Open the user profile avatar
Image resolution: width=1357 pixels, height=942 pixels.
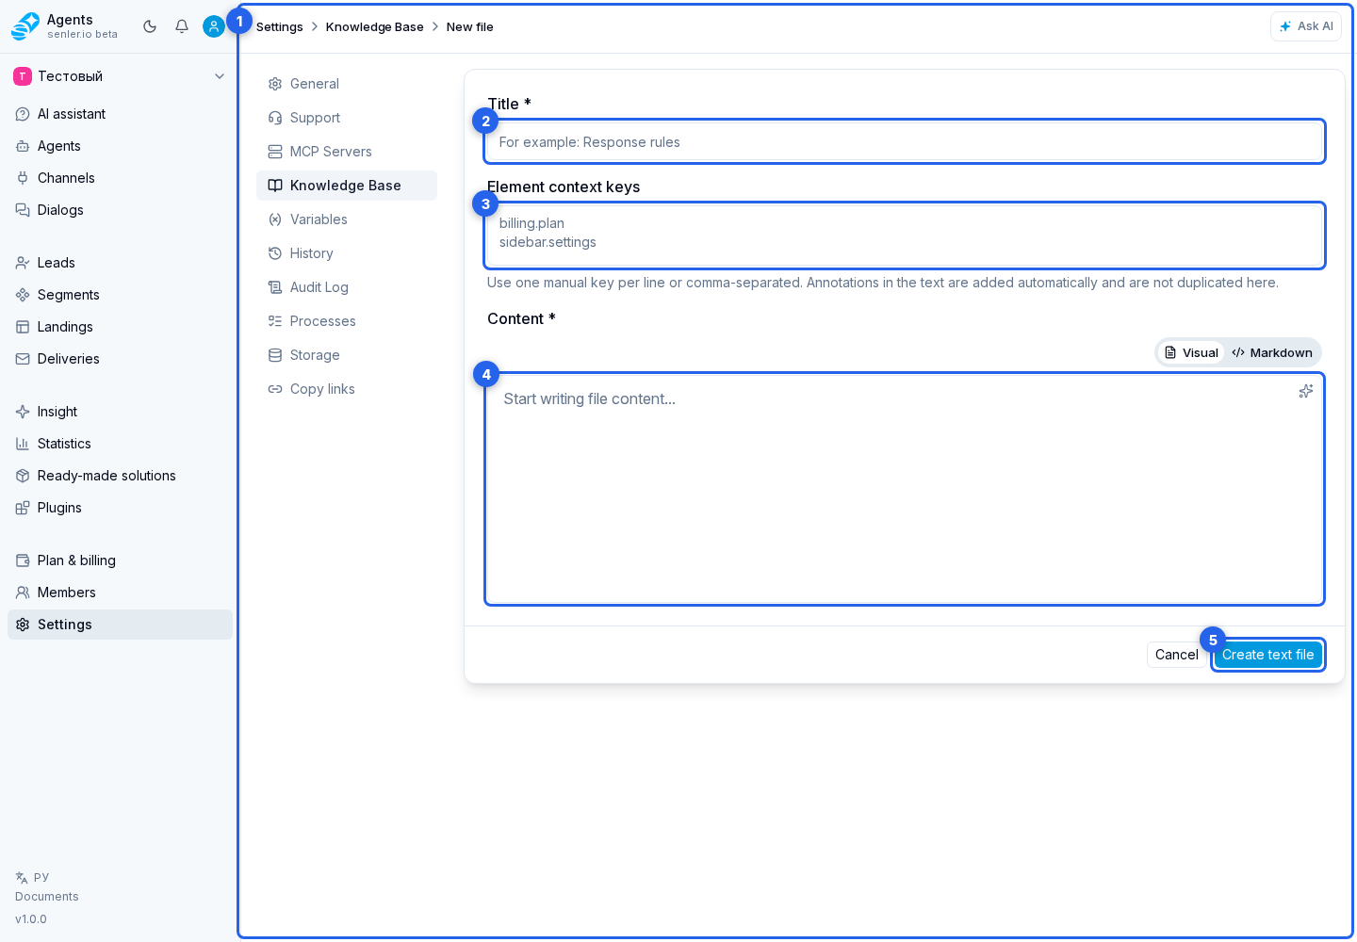214,26
